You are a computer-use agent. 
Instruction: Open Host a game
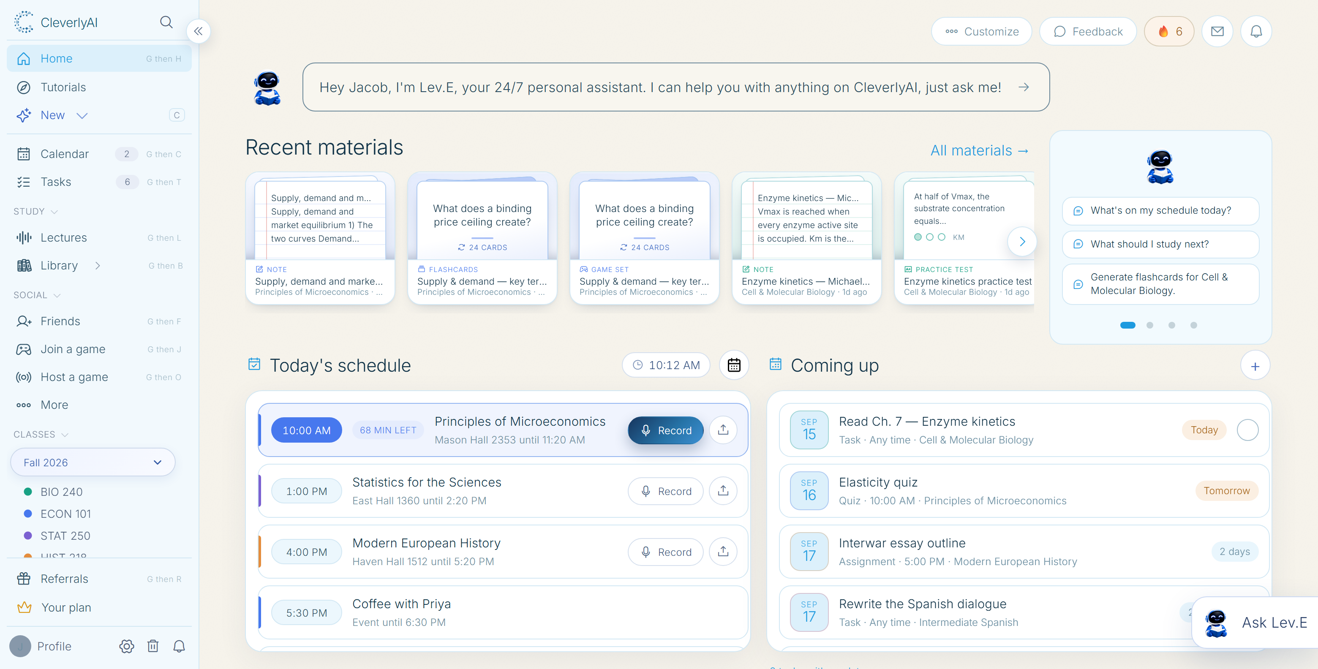pyautogui.click(x=99, y=377)
